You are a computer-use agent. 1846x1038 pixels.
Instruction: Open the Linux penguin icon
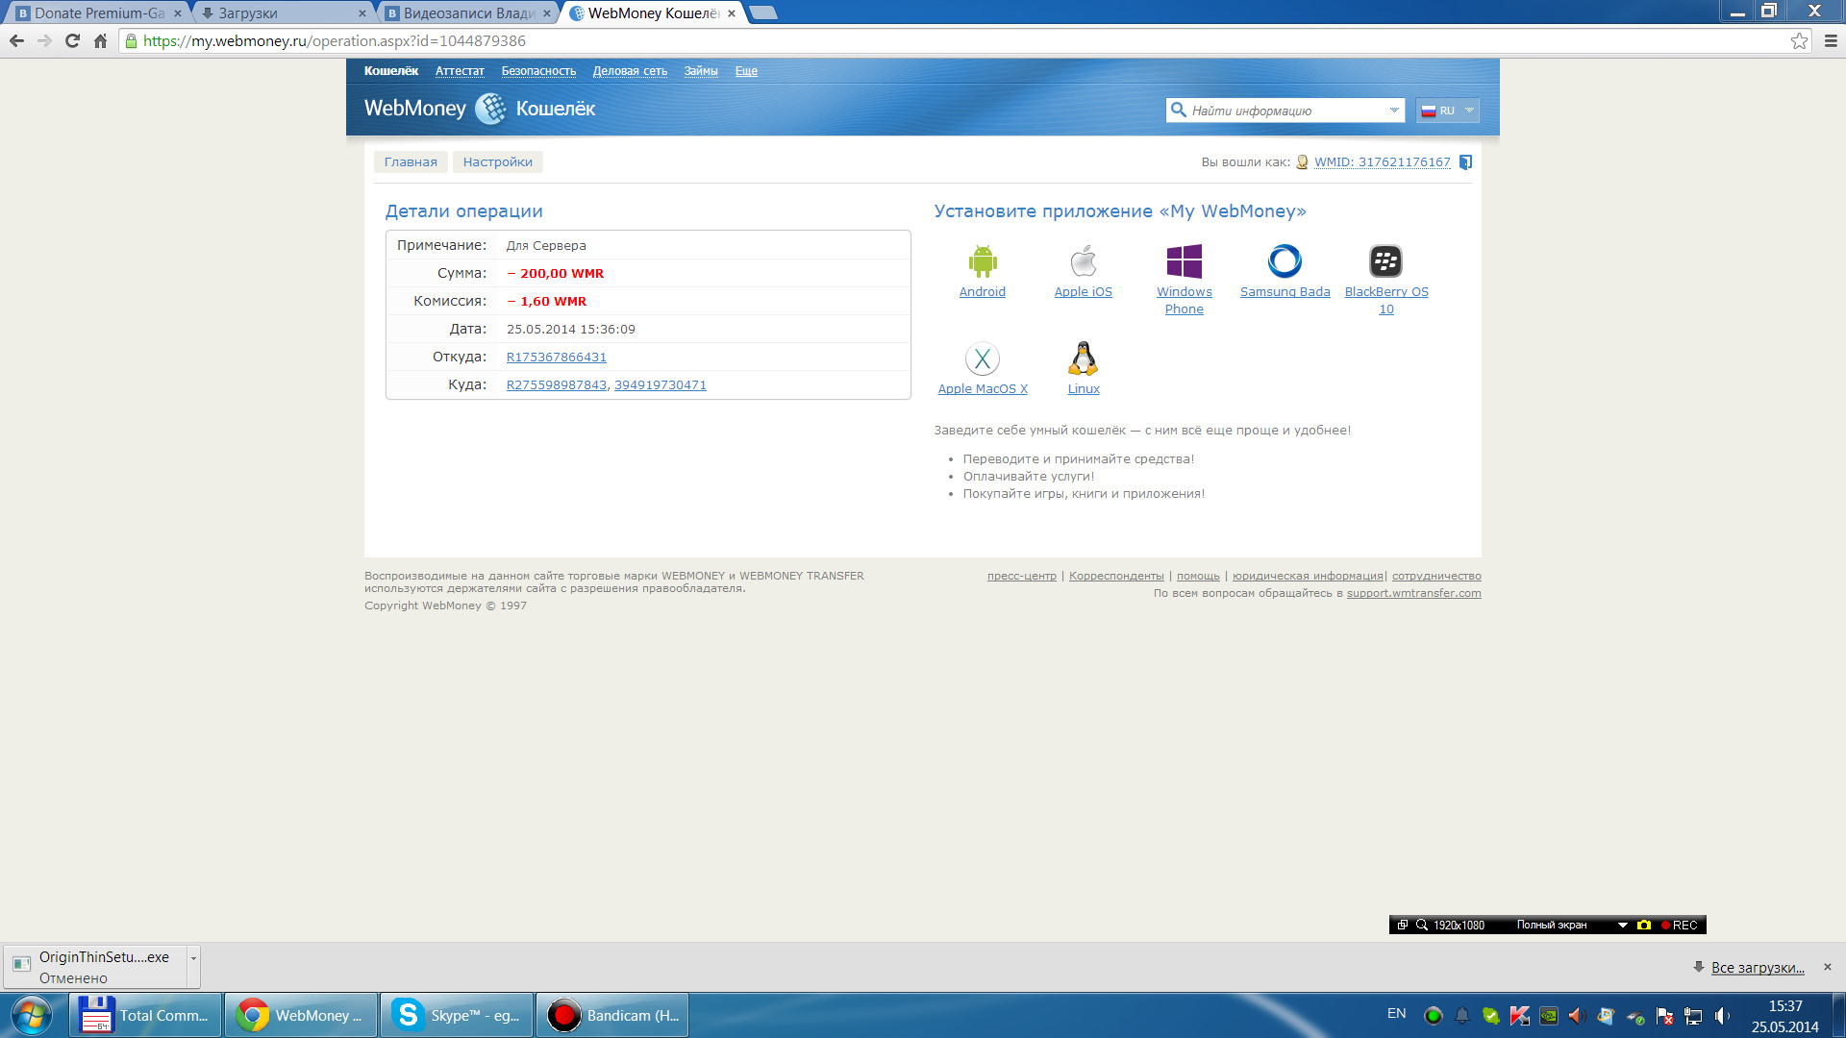tap(1083, 358)
